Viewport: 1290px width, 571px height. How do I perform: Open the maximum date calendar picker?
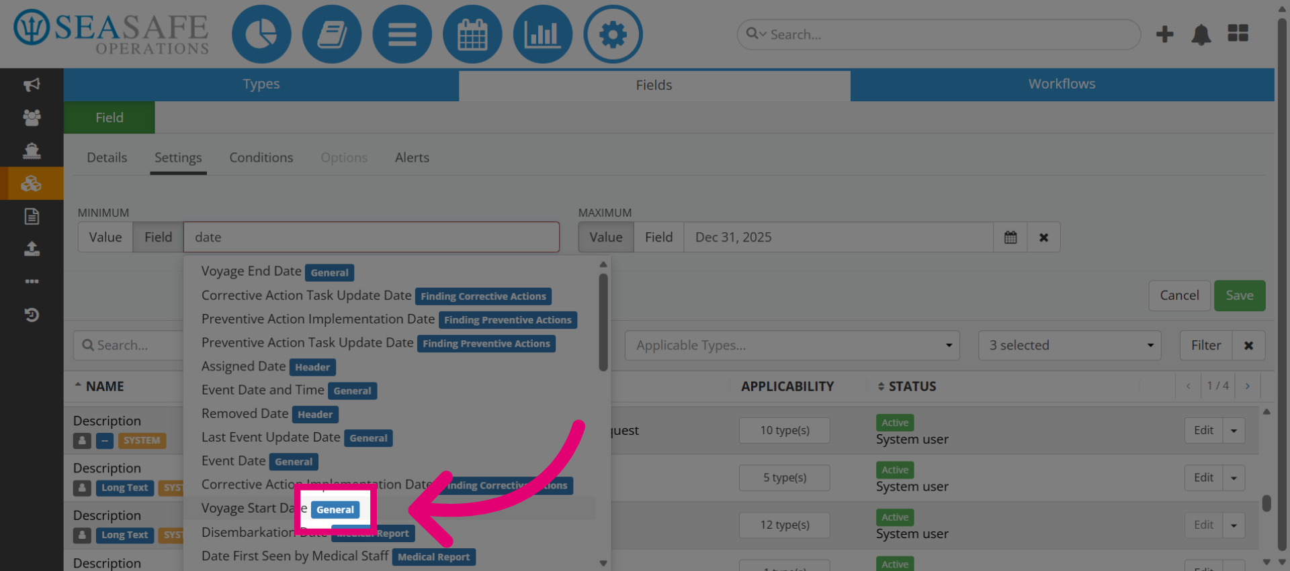(1010, 238)
